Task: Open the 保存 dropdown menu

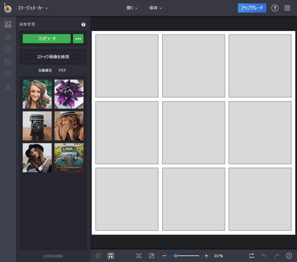Action: (x=155, y=8)
